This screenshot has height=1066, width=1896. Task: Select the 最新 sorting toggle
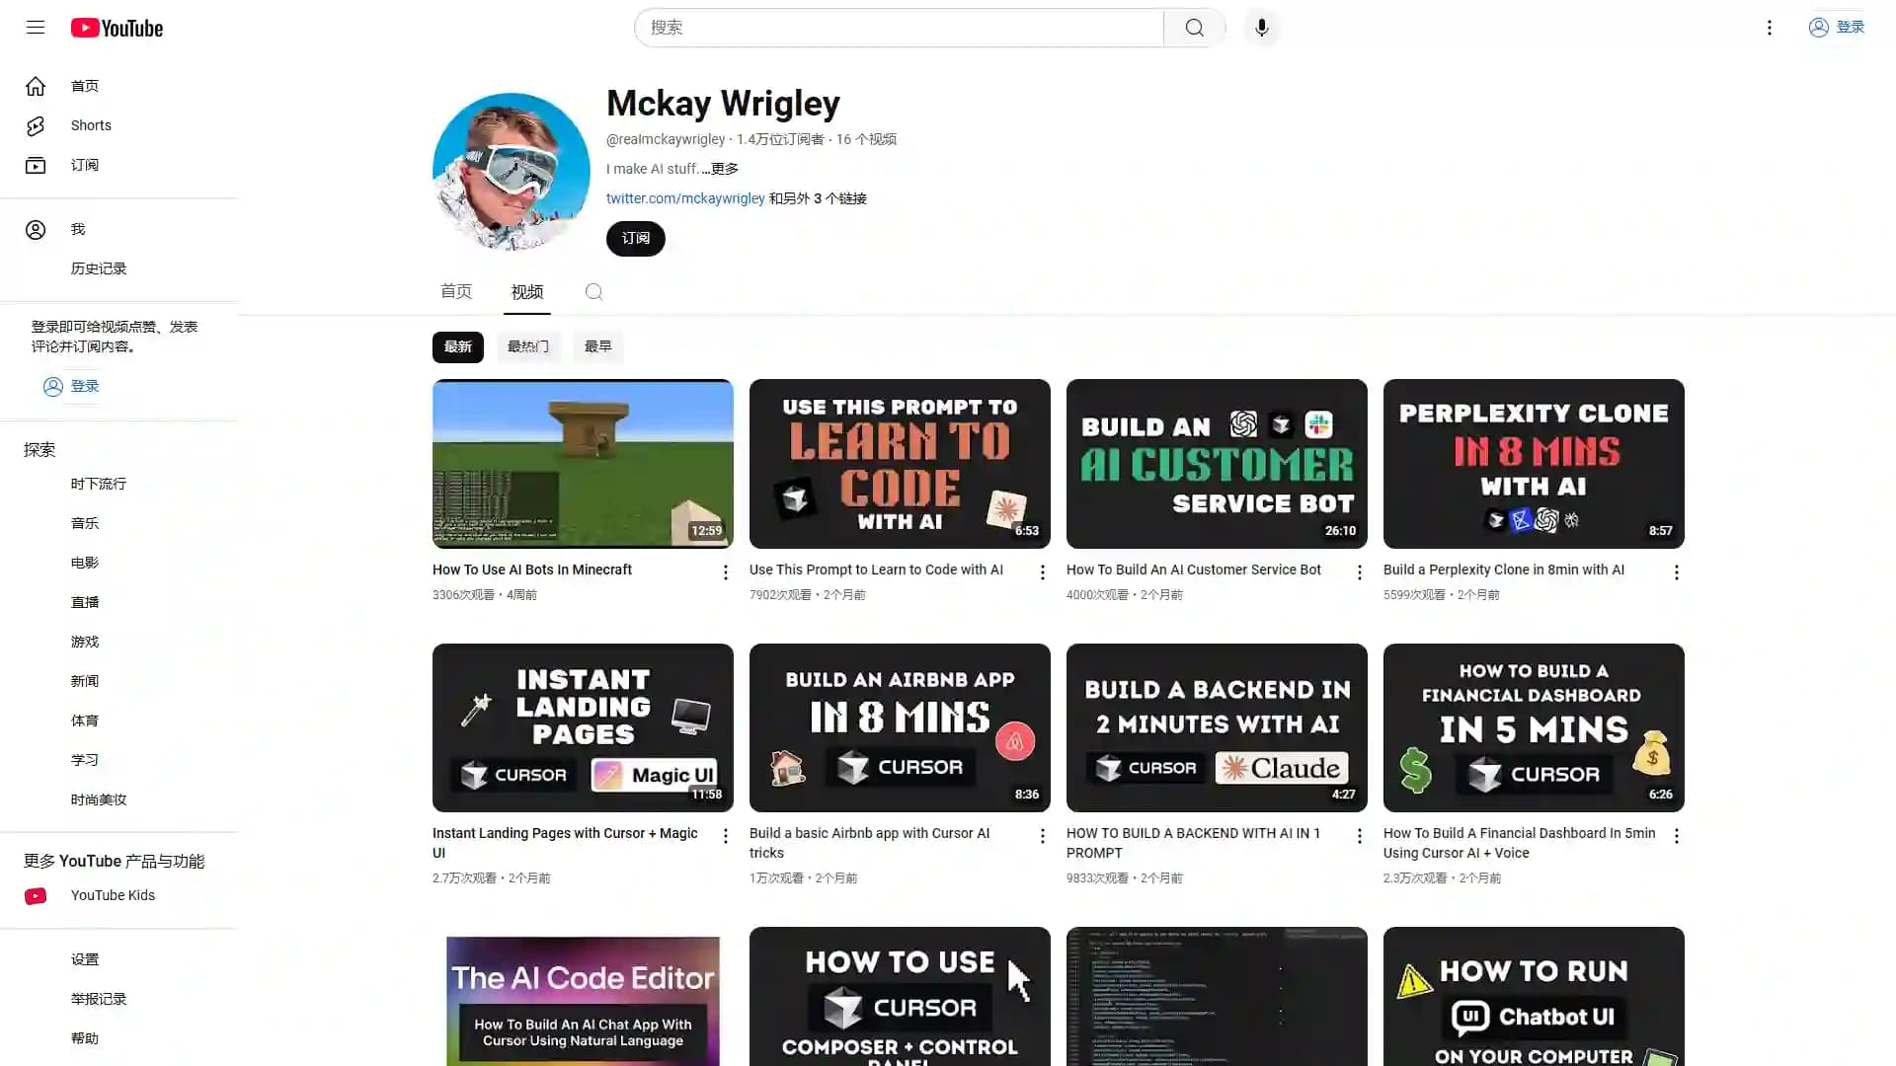tap(457, 346)
